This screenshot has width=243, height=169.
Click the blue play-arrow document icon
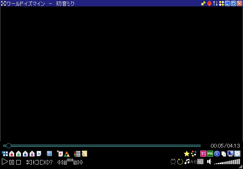coord(39,154)
